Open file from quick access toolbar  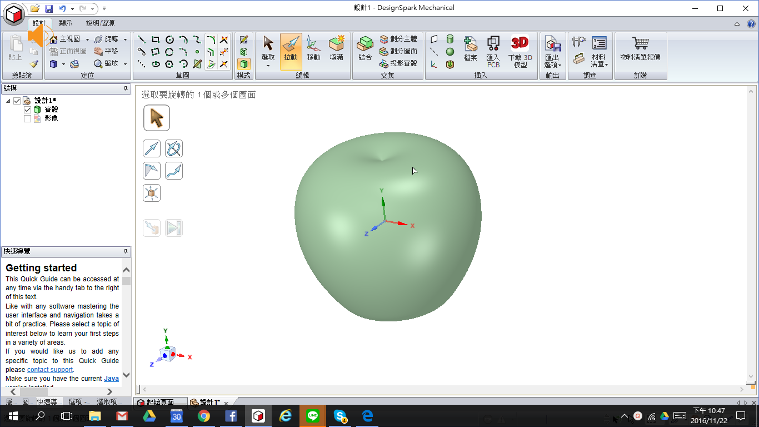(35, 8)
